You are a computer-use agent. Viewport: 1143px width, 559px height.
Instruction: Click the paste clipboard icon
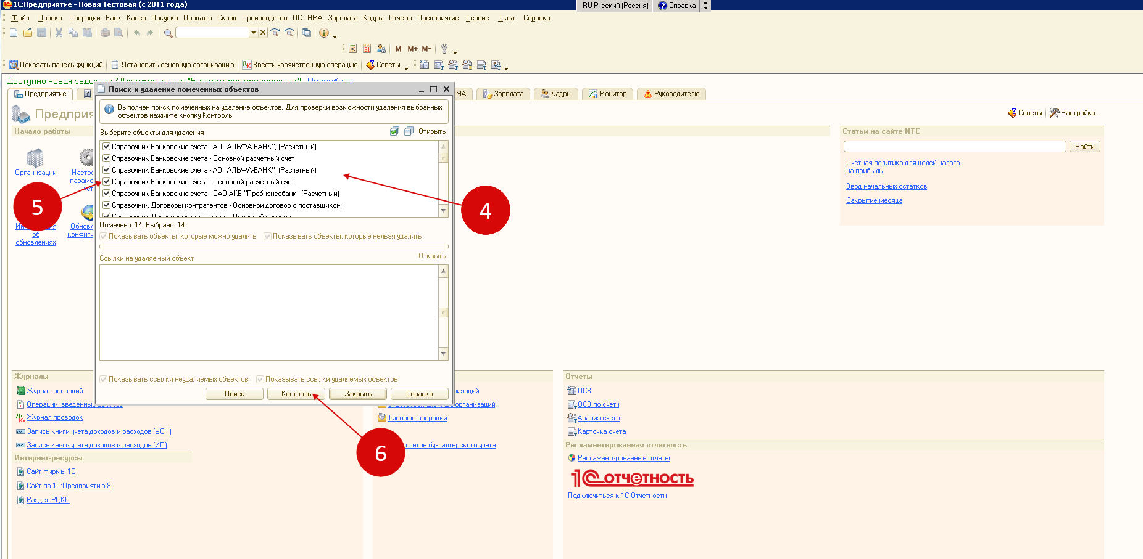[87, 33]
